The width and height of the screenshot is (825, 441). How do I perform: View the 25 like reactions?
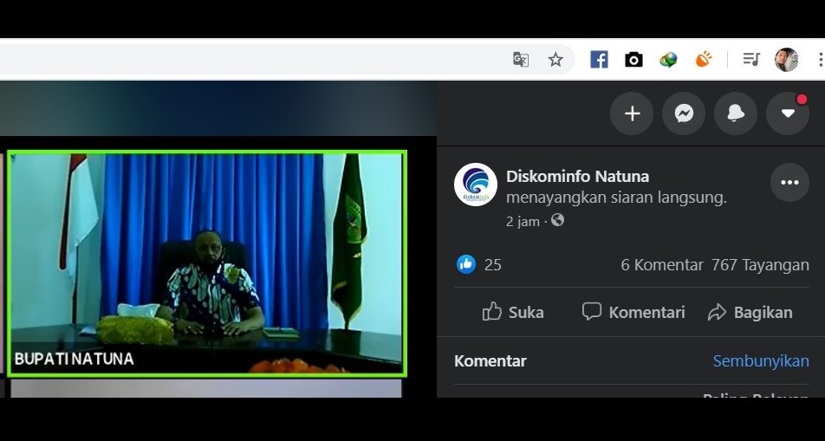[x=478, y=265]
